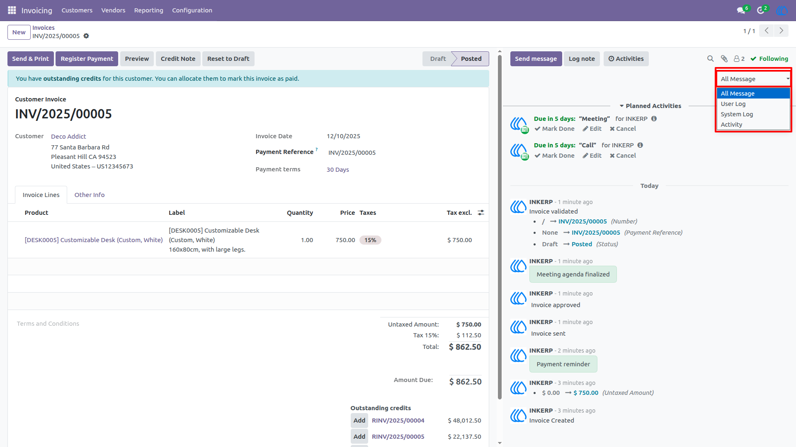
Task: Open the Reporting menu
Action: (148, 10)
